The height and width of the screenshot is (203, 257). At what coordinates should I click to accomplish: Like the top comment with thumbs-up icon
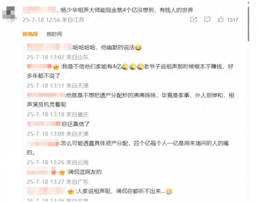[221, 19]
